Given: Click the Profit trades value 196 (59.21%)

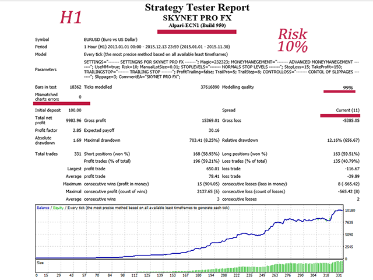Looking at the screenshot, I should click(206, 161).
